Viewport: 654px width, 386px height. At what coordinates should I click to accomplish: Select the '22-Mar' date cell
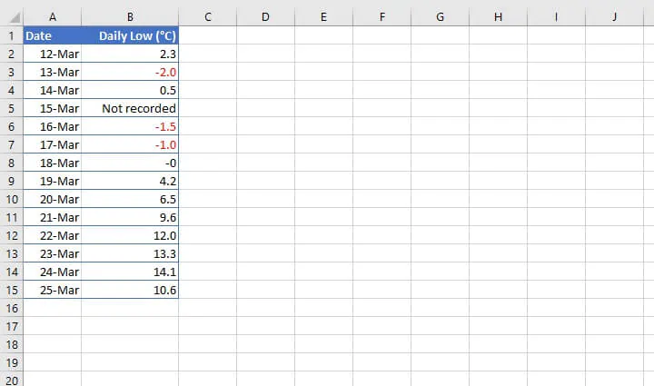(x=53, y=235)
